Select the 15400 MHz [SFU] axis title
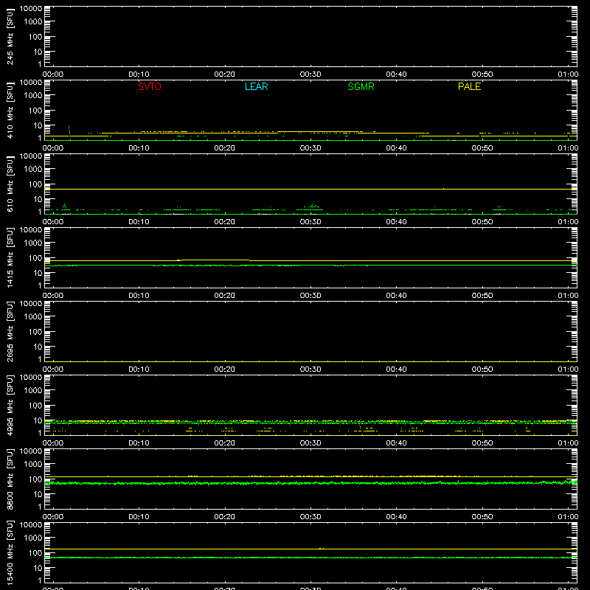Viewport: 590px width, 590px height. click(x=10, y=552)
